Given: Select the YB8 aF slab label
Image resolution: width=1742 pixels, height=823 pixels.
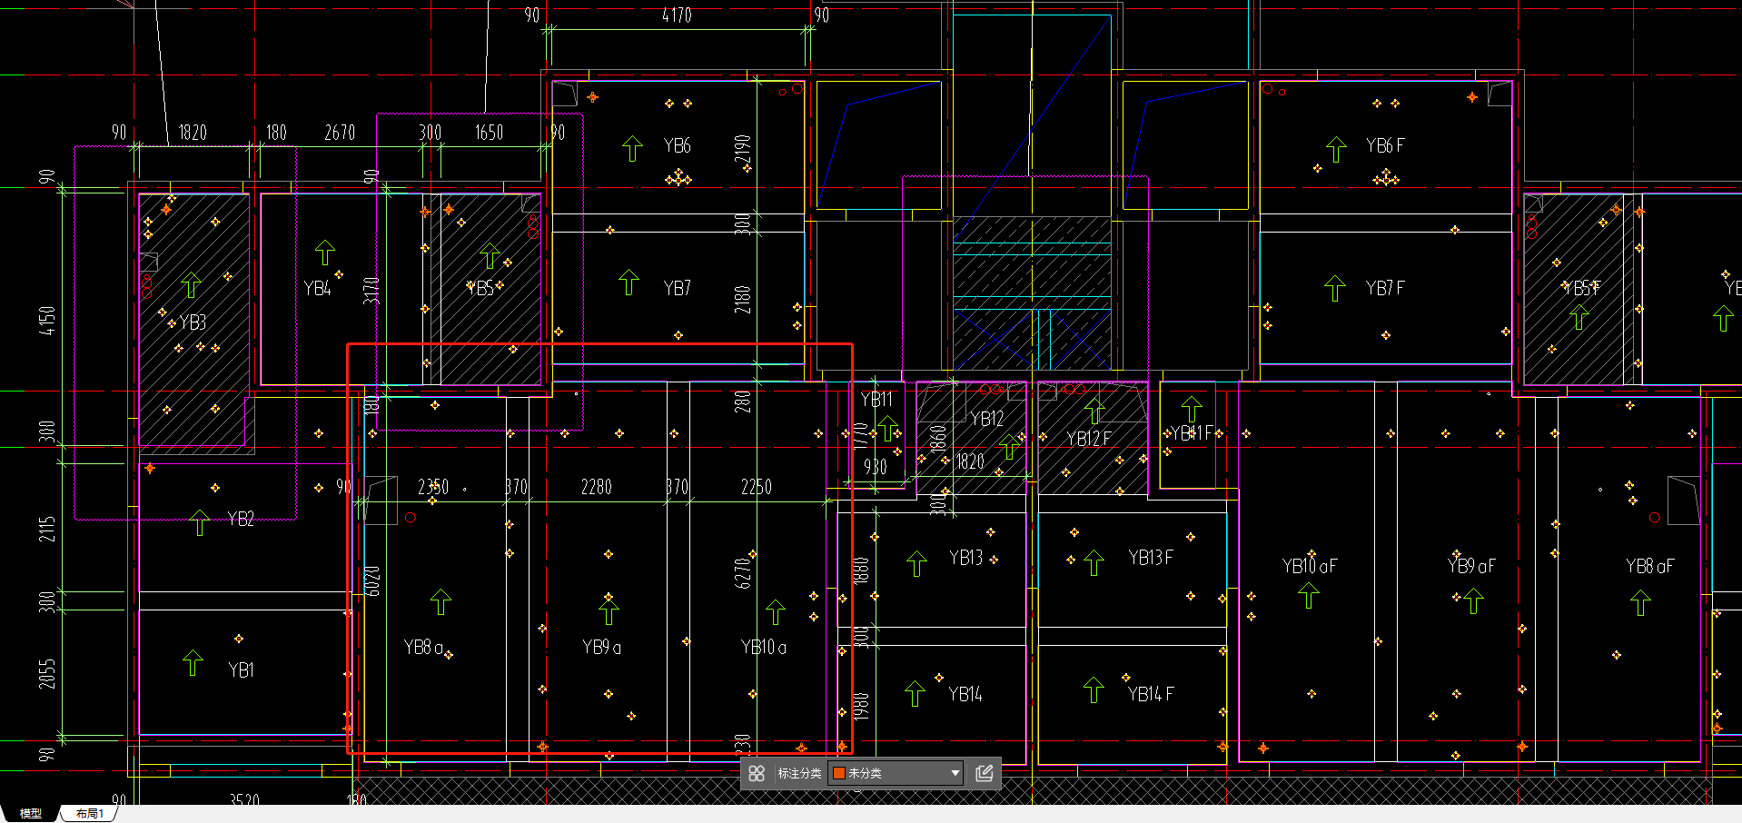Looking at the screenshot, I should tap(1649, 566).
